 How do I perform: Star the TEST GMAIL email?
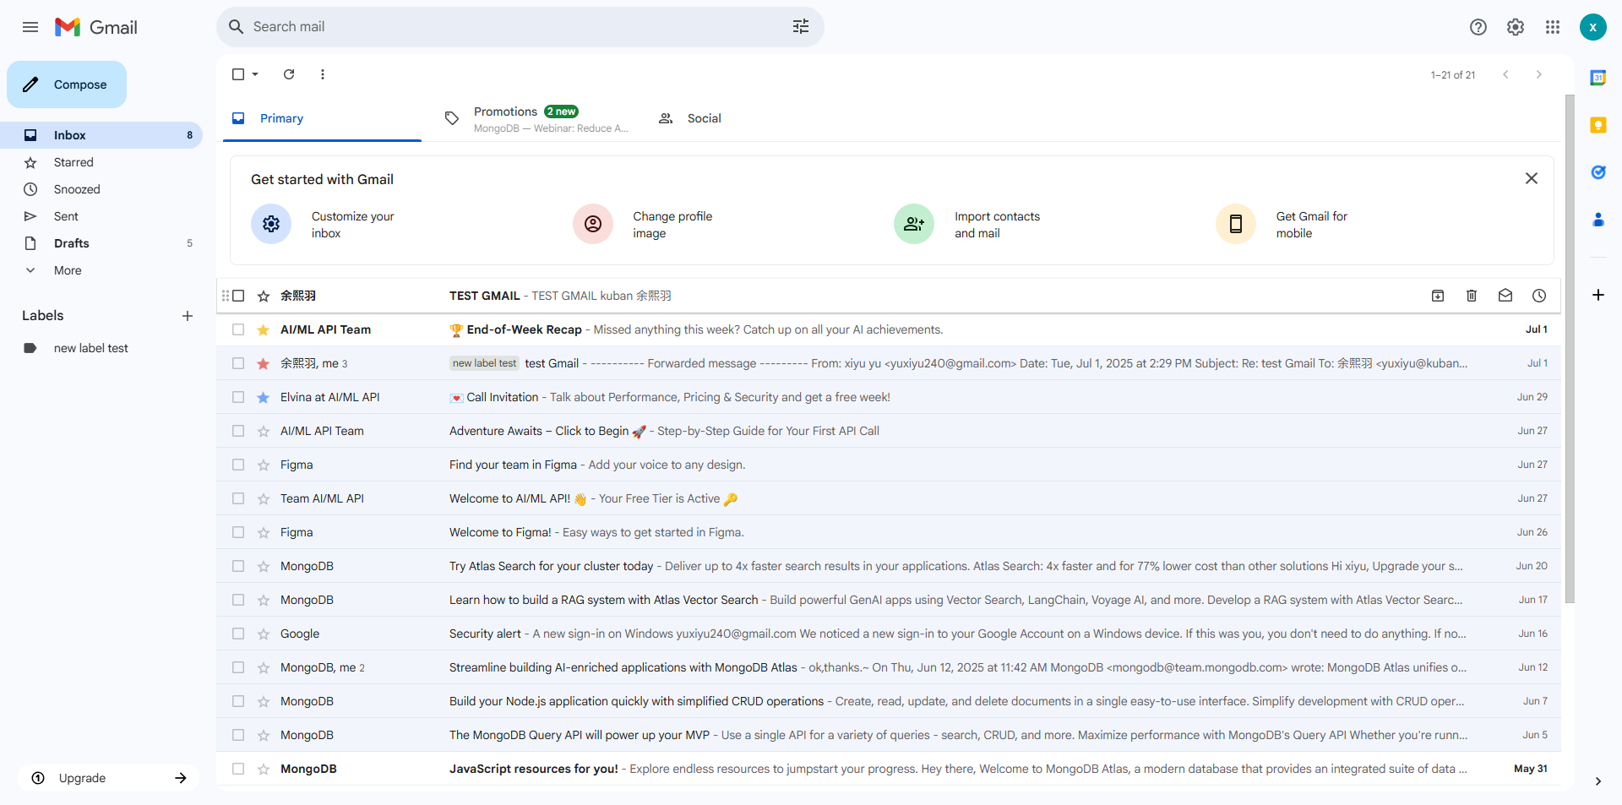(264, 296)
